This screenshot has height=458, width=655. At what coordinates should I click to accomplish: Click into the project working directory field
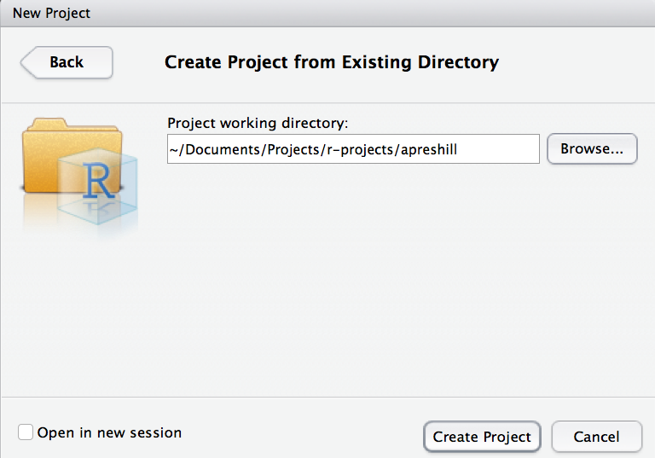tap(353, 148)
